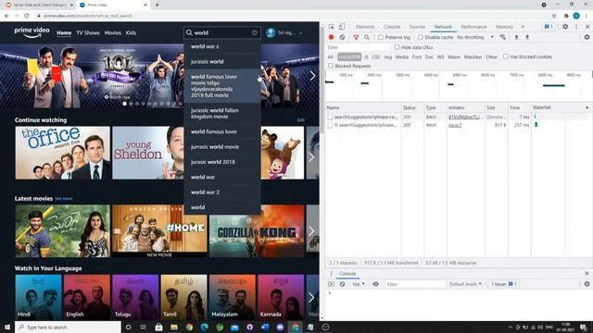Screen dimensions: 593x333
Task: Check the Hide data URLs checkbox
Action: (x=397, y=47)
